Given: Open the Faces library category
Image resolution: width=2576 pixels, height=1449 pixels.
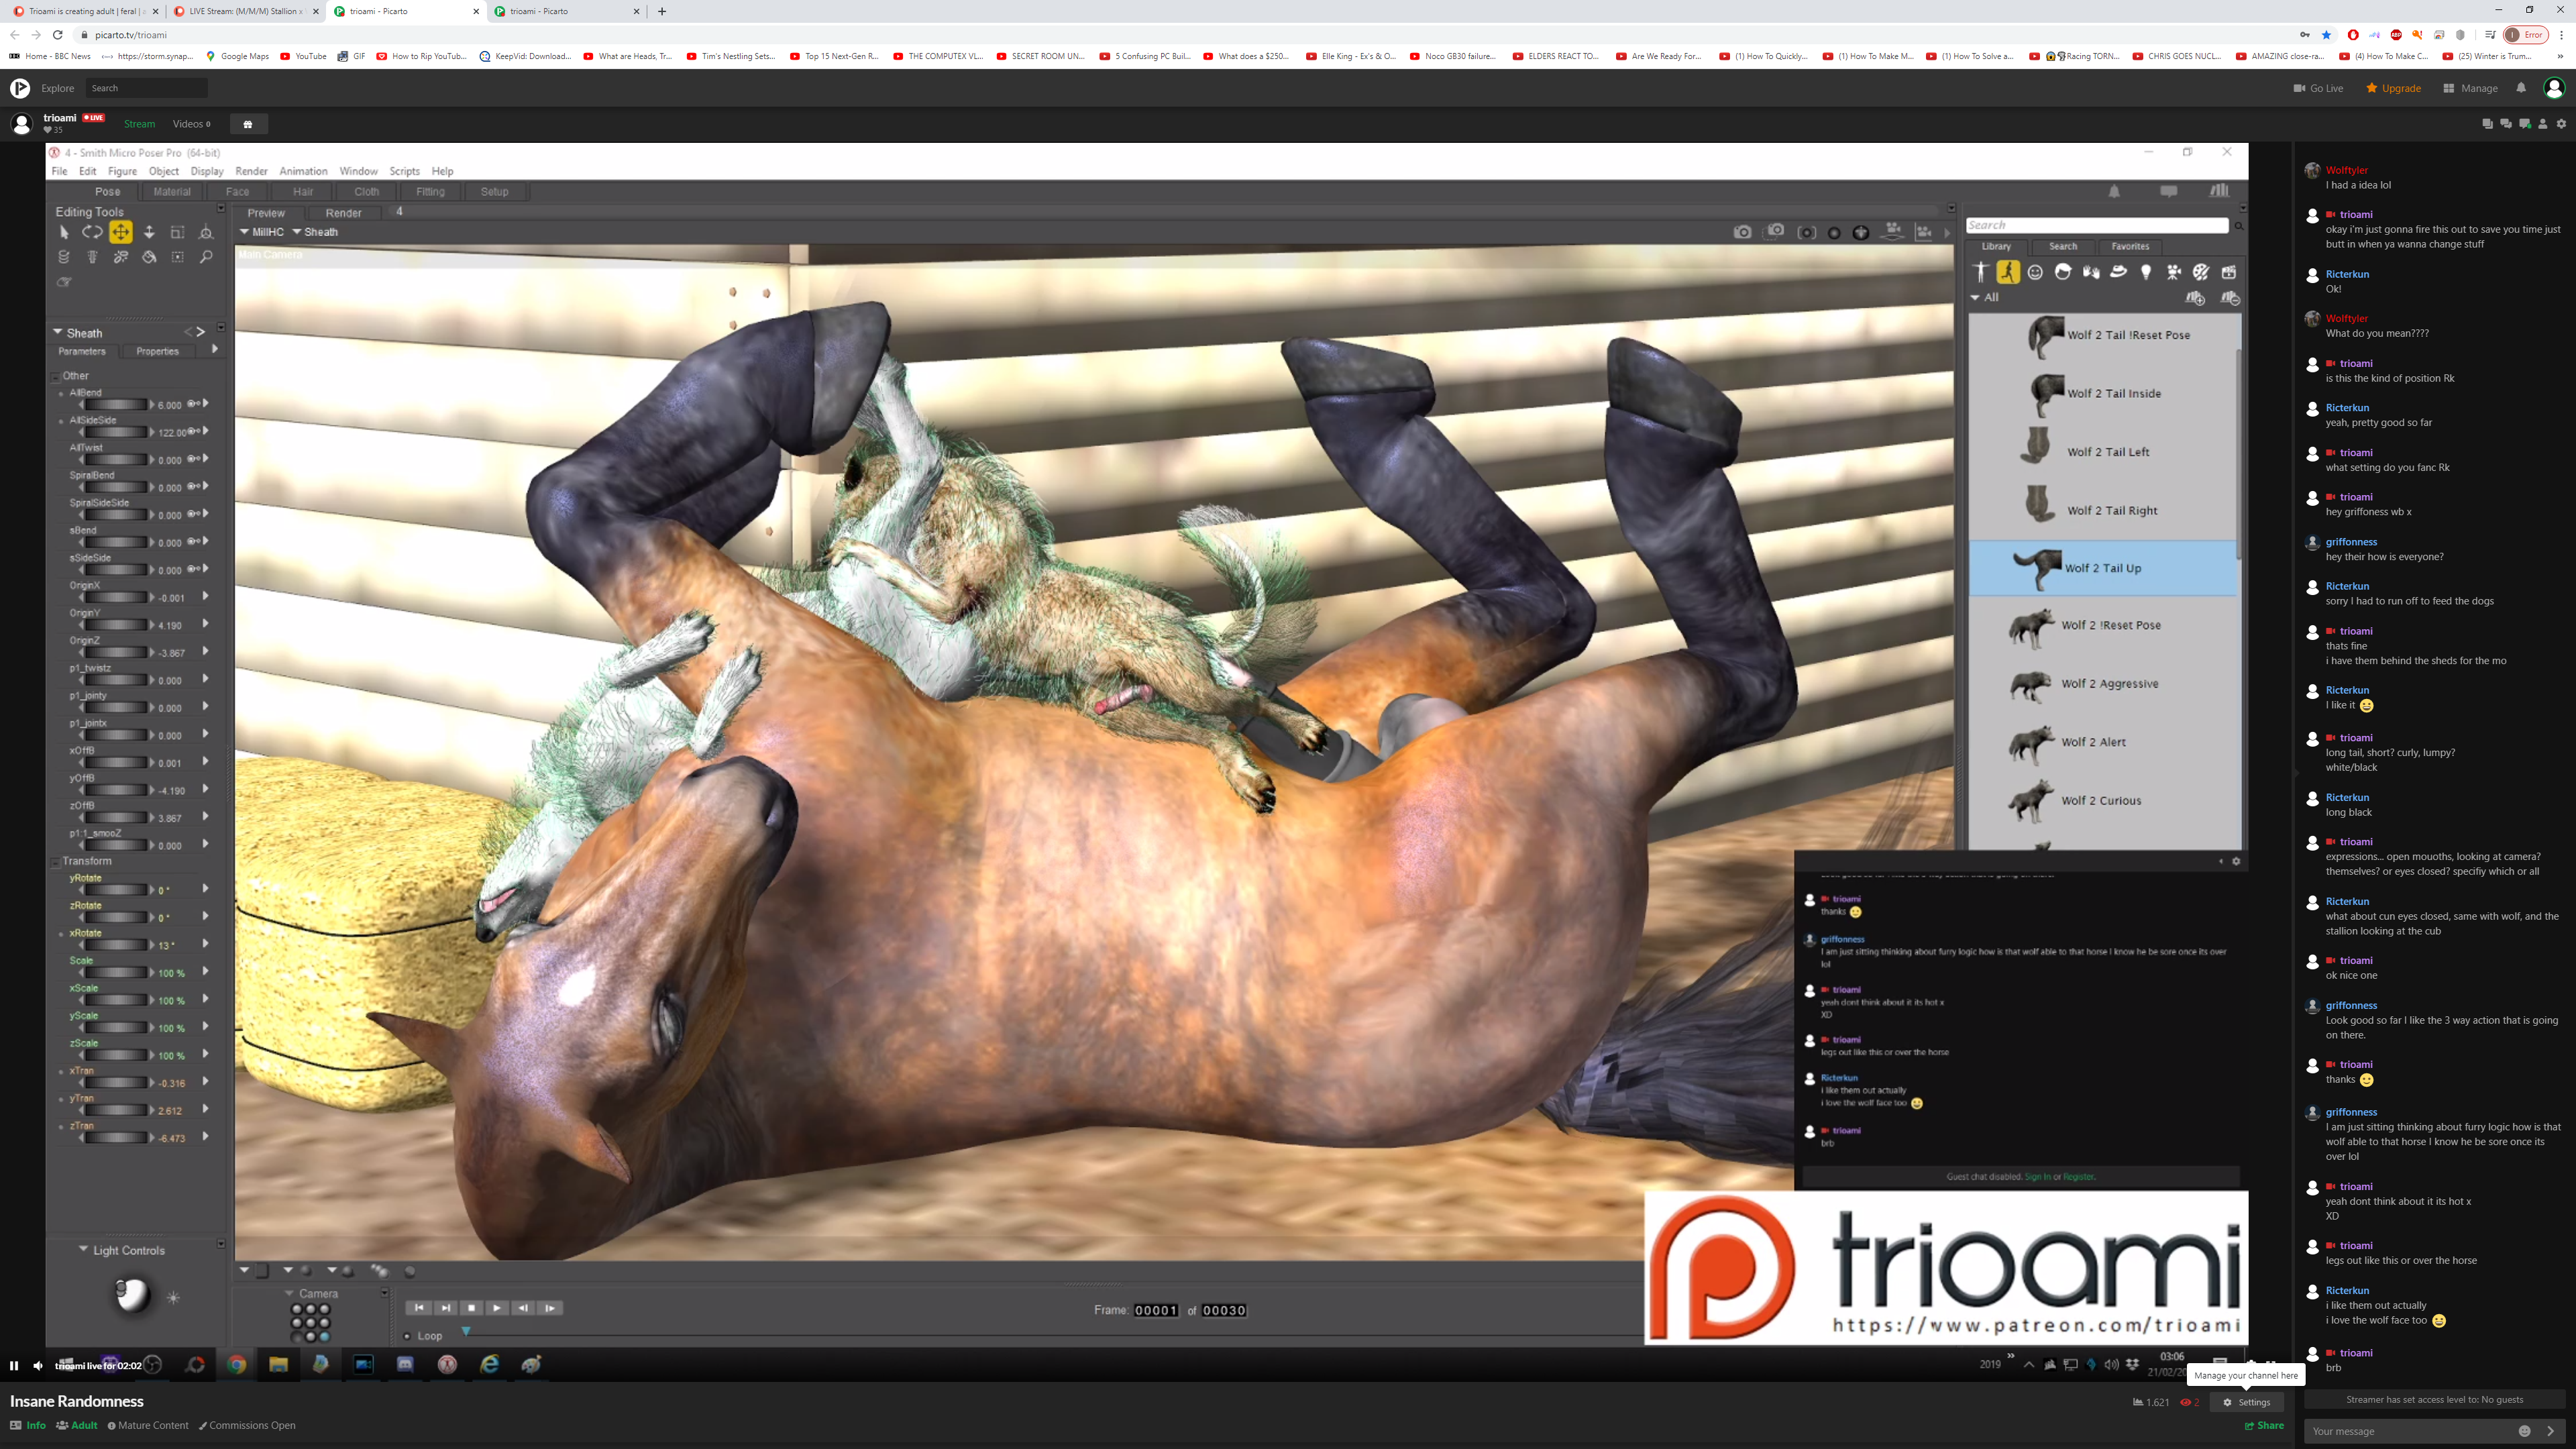Looking at the screenshot, I should [2035, 272].
